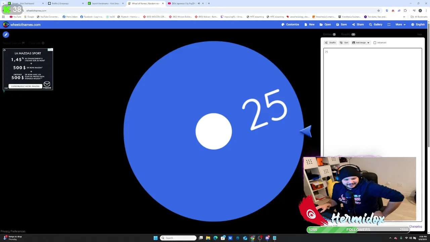Screen dimensions: 430x242
Task: Open Microsoft Store from taskbar
Action: [223, 238]
